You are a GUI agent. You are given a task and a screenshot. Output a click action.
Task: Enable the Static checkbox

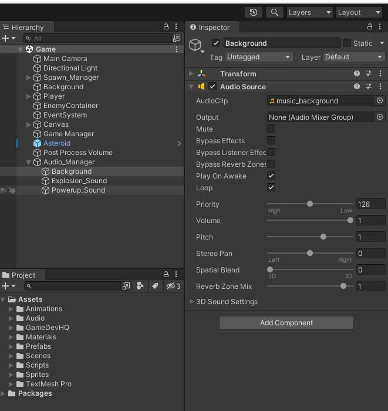click(346, 43)
